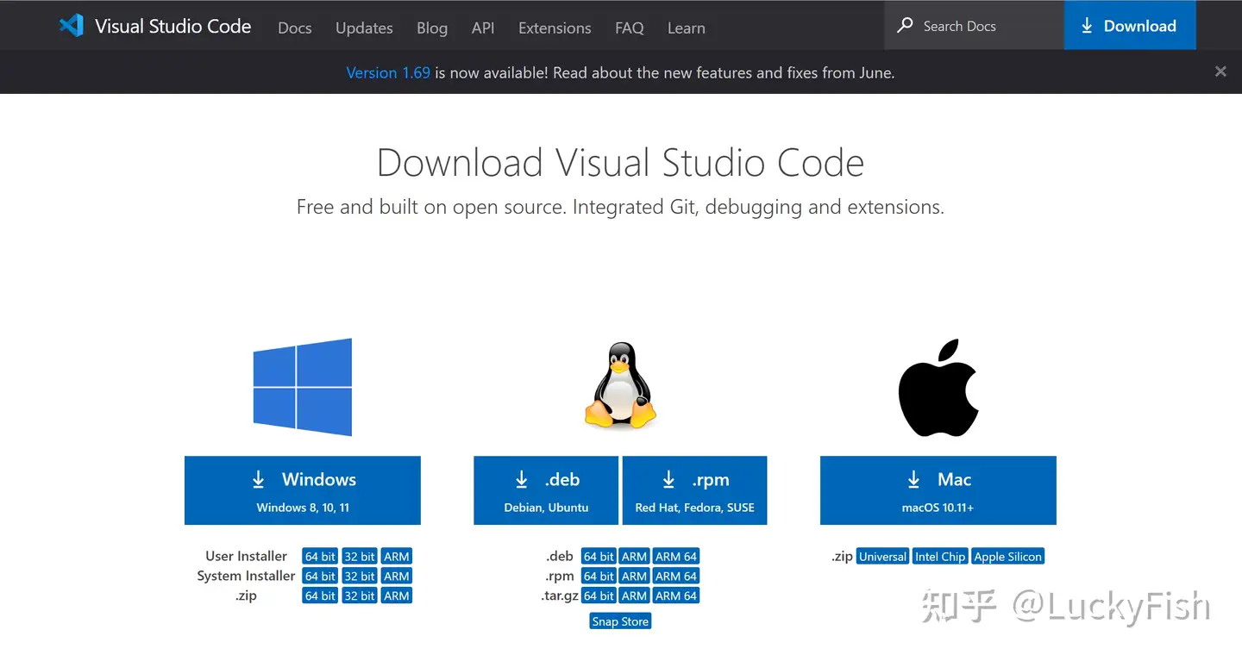Screen dimensions: 1242x661
Task: Open the Snap Store link
Action: 620,622
